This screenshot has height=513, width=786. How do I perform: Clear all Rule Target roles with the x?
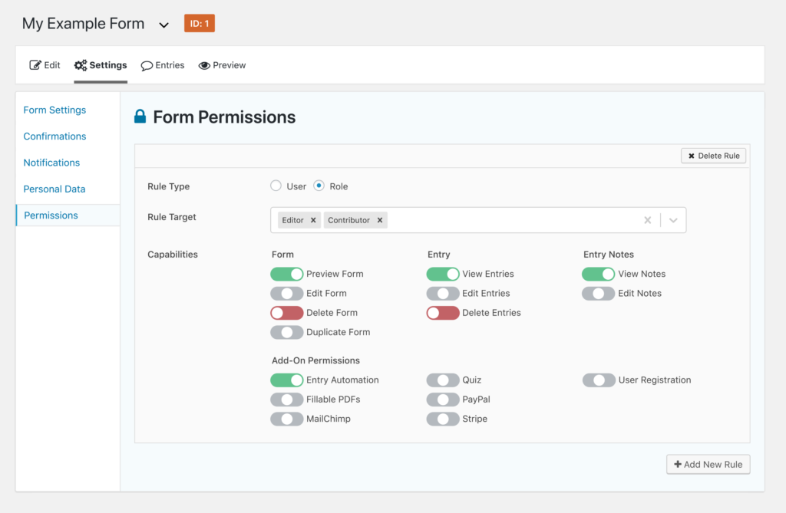[647, 219]
